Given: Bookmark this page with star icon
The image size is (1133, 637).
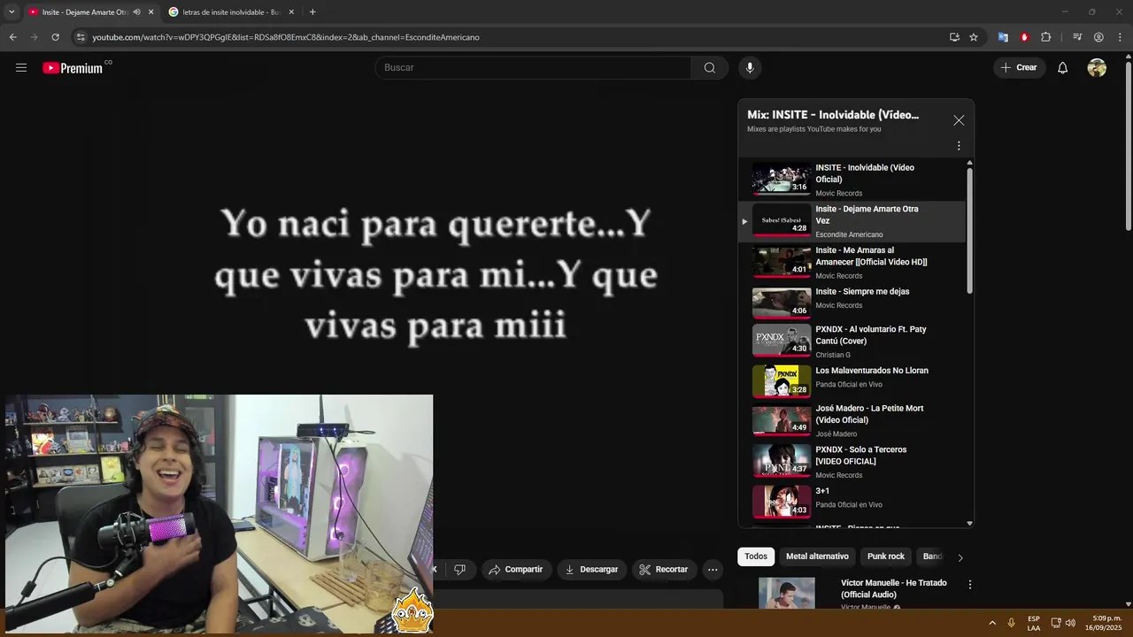Looking at the screenshot, I should [974, 37].
